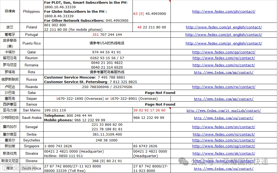Click the Saba country cell
The image size is (277, 173).
(31, 93)
